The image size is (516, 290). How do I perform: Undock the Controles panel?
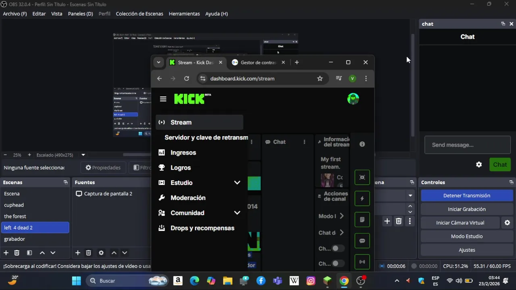(x=511, y=182)
